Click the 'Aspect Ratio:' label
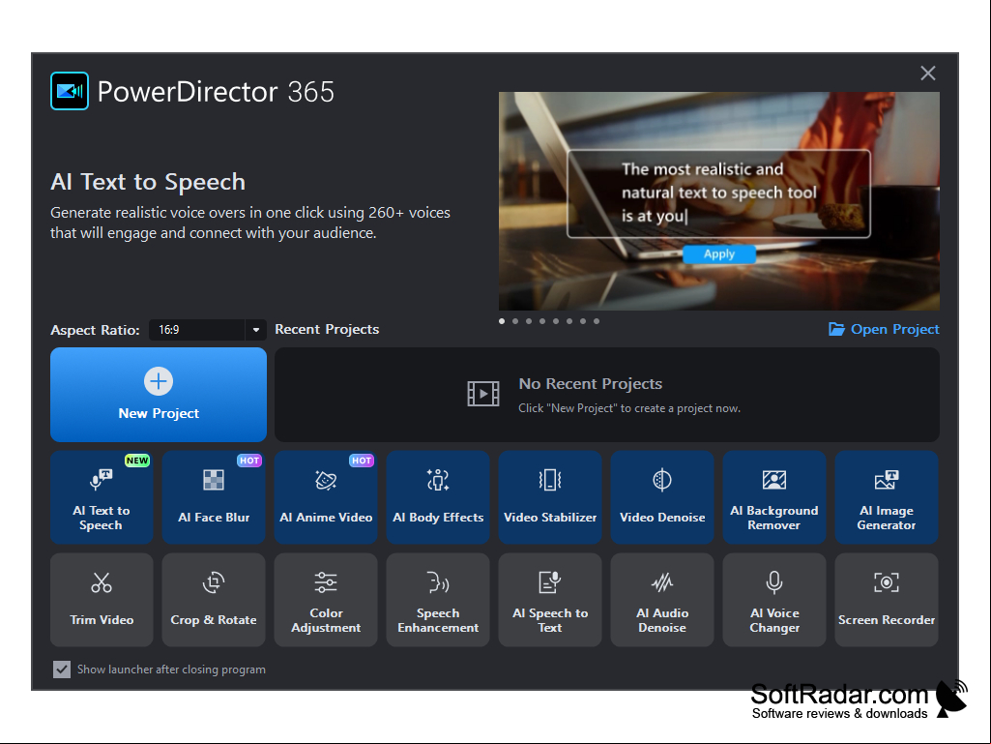Image resolution: width=991 pixels, height=744 pixels. click(95, 330)
